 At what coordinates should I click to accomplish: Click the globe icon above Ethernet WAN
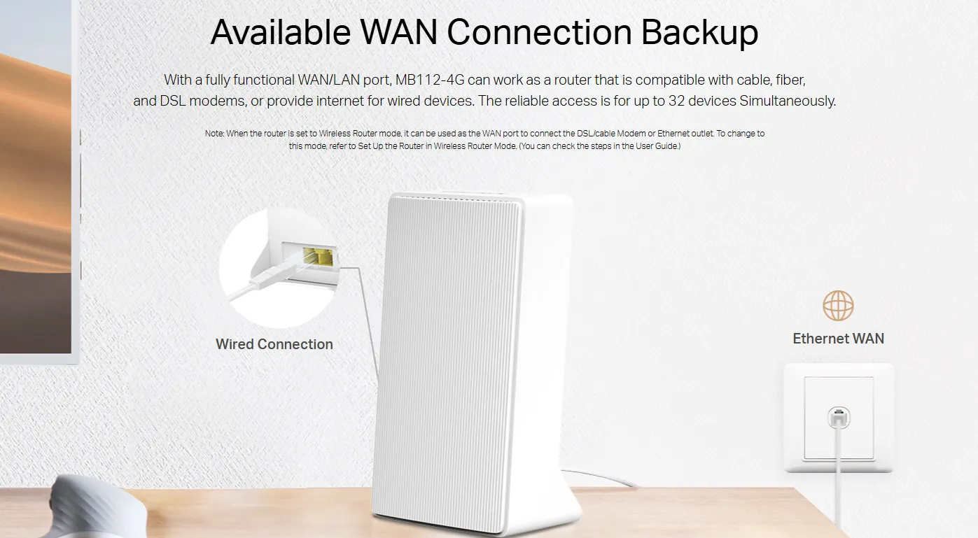(x=838, y=306)
